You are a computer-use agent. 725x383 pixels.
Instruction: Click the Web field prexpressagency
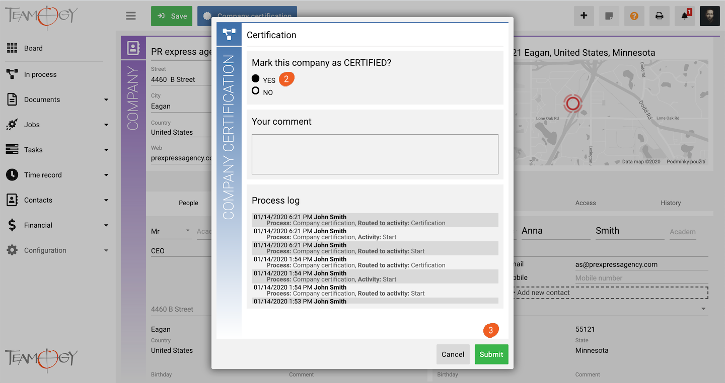point(181,158)
